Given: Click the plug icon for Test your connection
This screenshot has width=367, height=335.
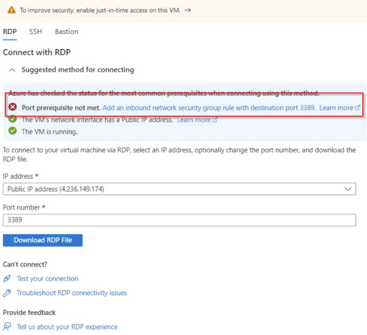Looking at the screenshot, I should pyautogui.click(x=7, y=278).
